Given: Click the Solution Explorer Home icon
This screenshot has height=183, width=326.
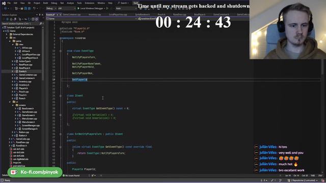Looking at the screenshot, I should coord(11,19).
